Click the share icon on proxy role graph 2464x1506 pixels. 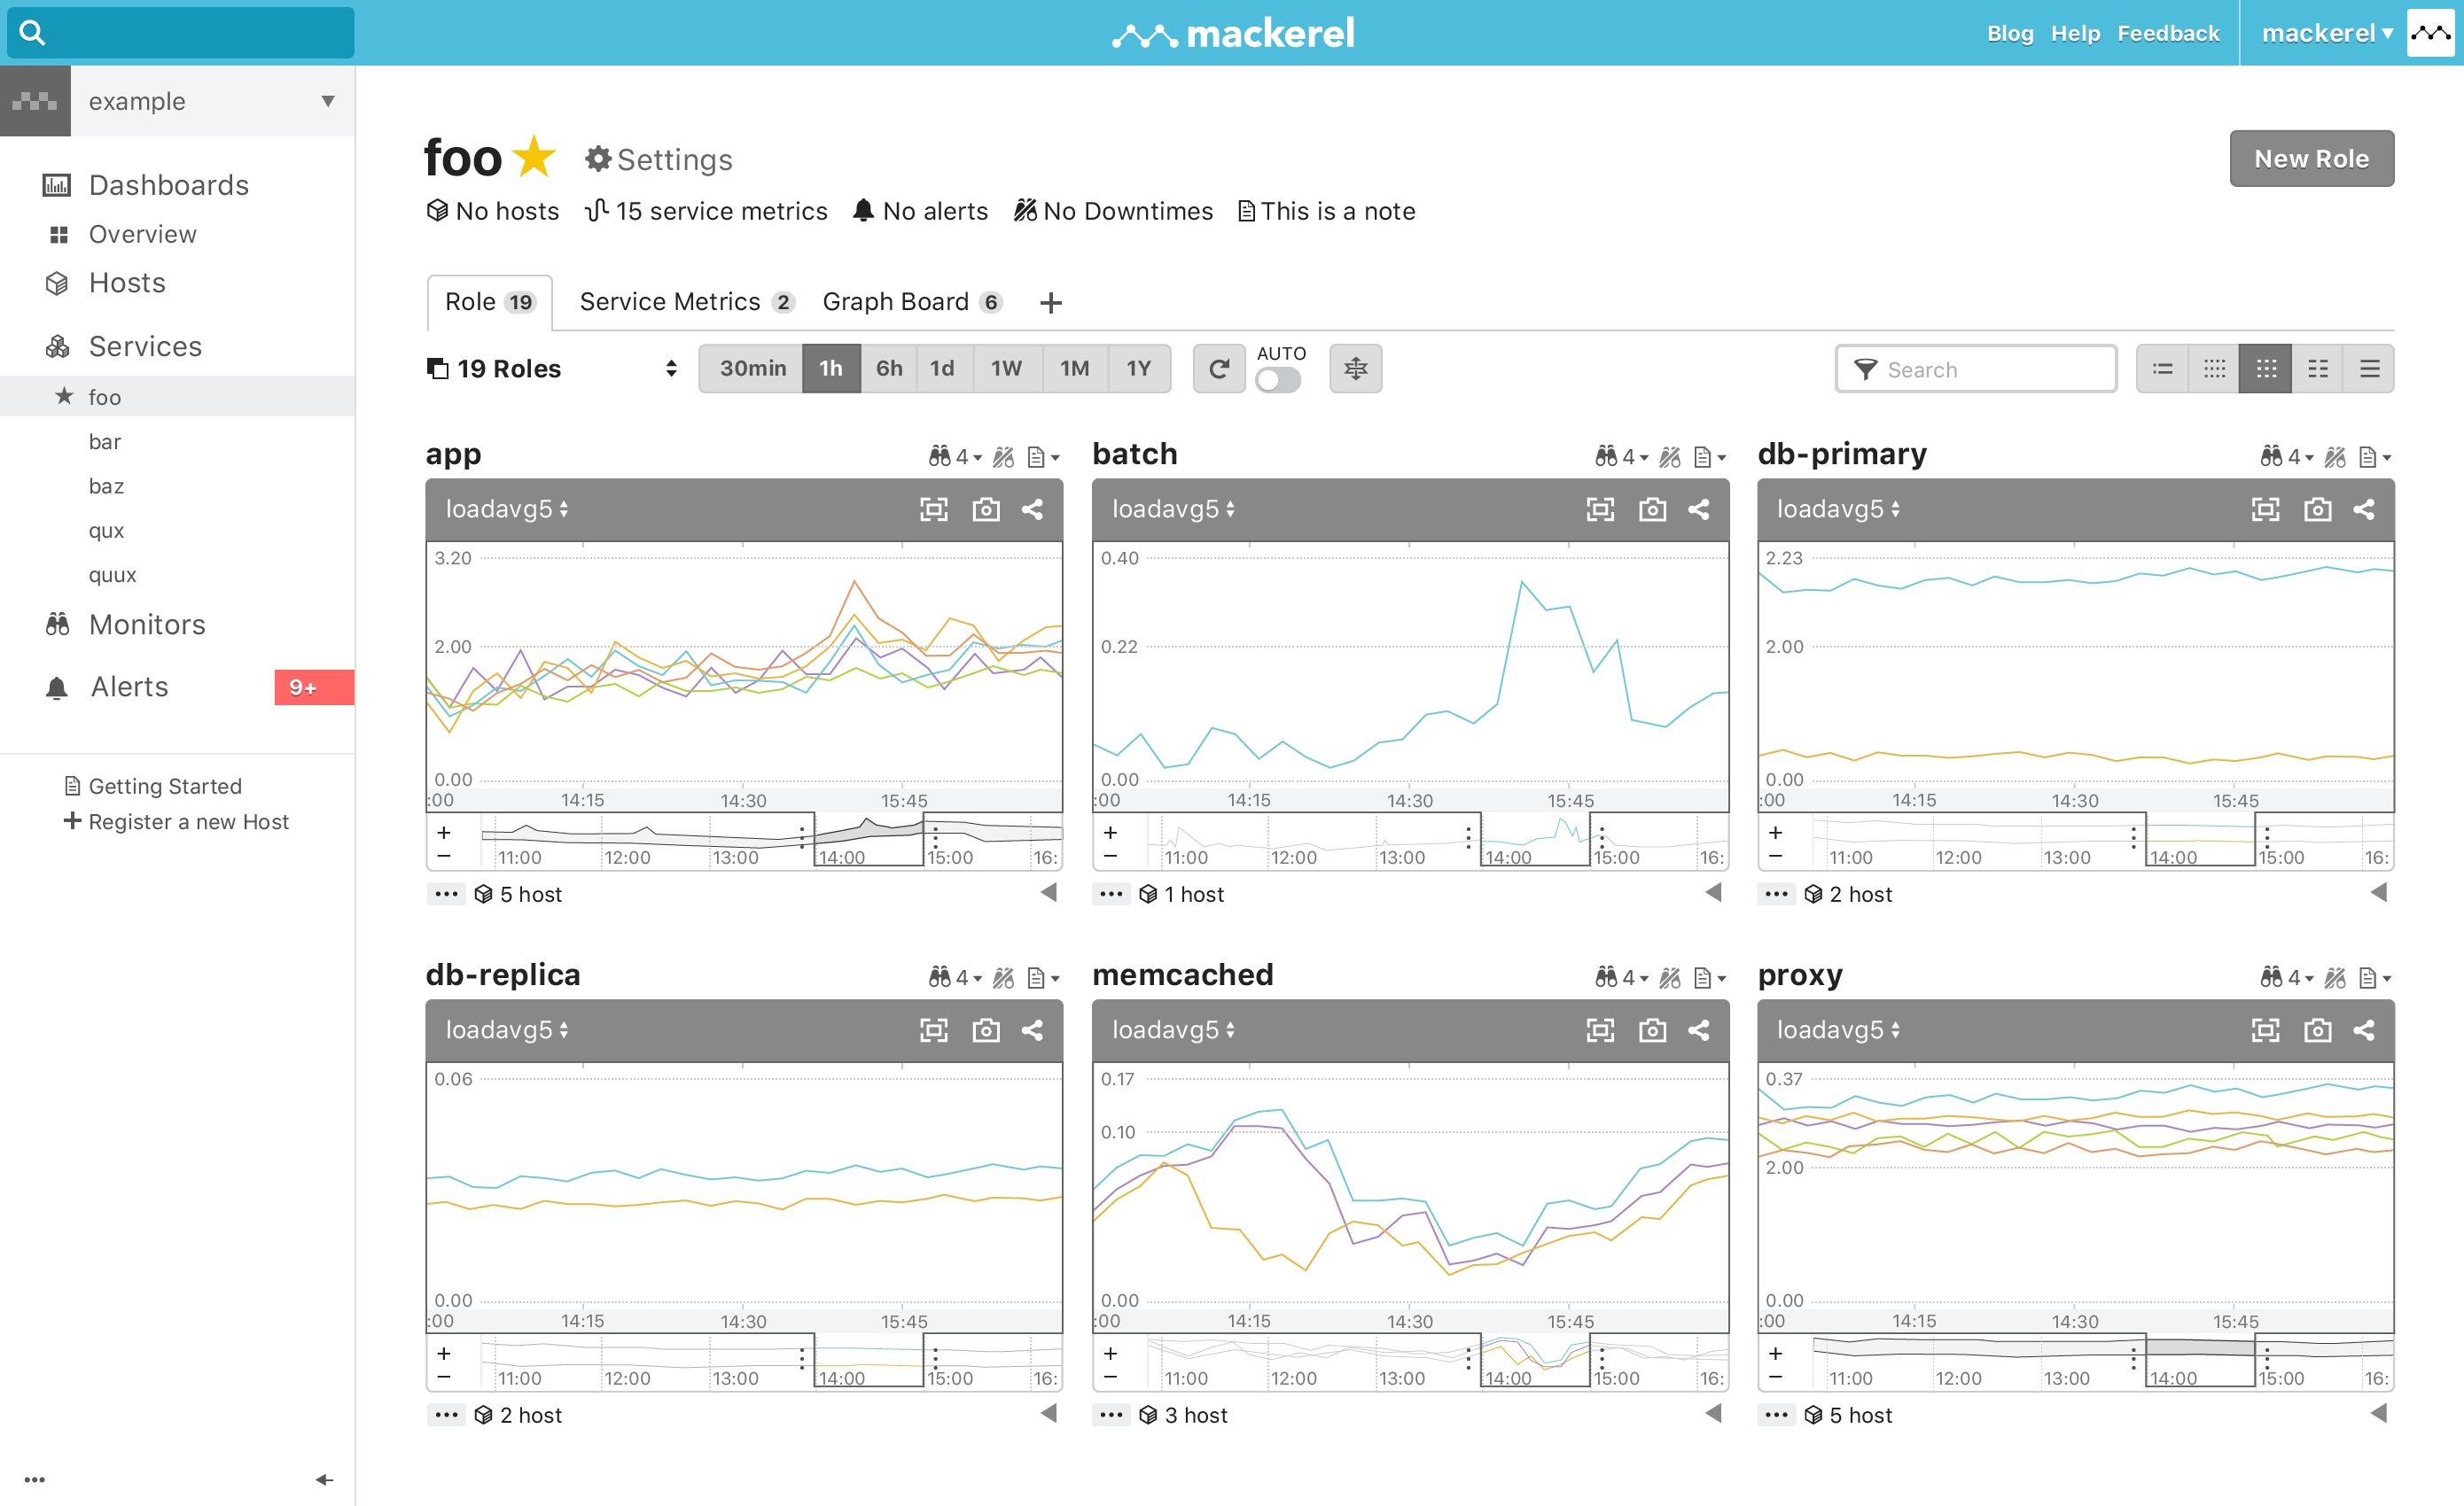click(2369, 1028)
